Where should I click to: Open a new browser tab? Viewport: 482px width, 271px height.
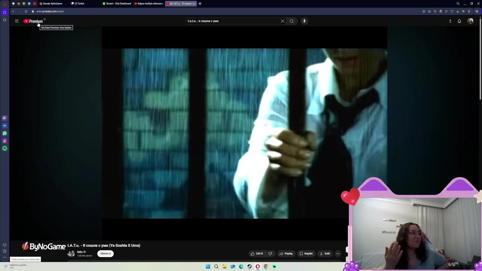pos(200,3)
